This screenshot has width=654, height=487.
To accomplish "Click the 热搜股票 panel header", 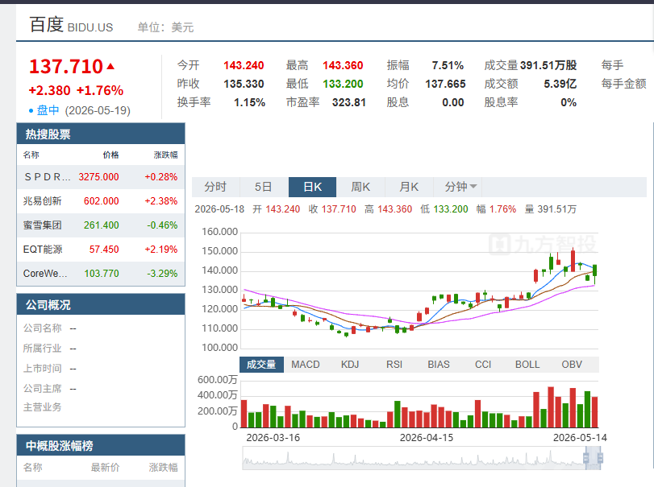I will pyautogui.click(x=101, y=134).
